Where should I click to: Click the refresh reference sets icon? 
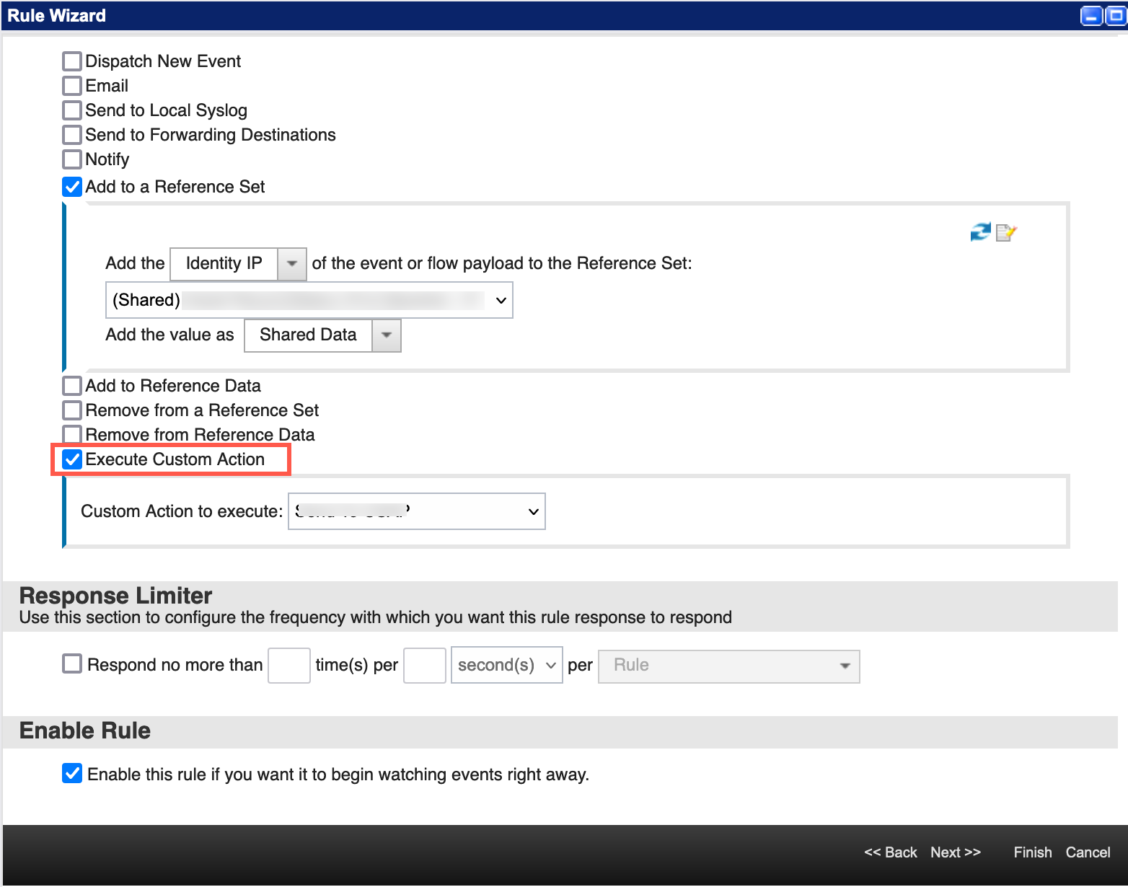(979, 232)
